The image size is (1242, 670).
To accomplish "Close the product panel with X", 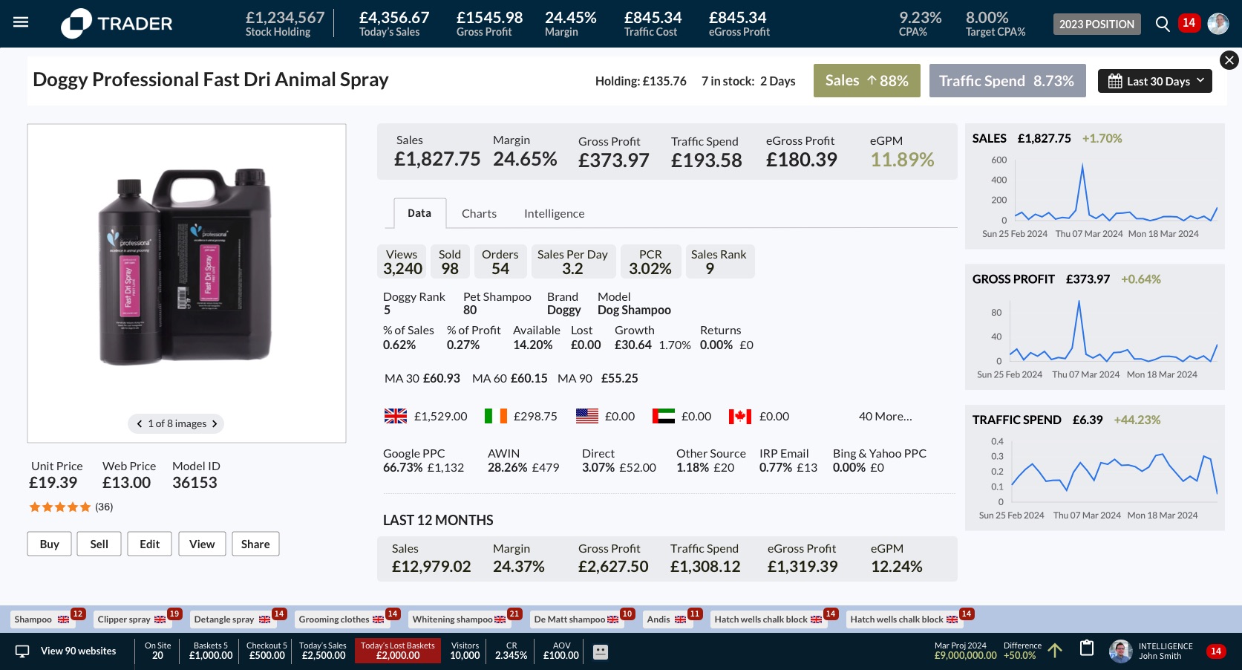I will pyautogui.click(x=1229, y=60).
